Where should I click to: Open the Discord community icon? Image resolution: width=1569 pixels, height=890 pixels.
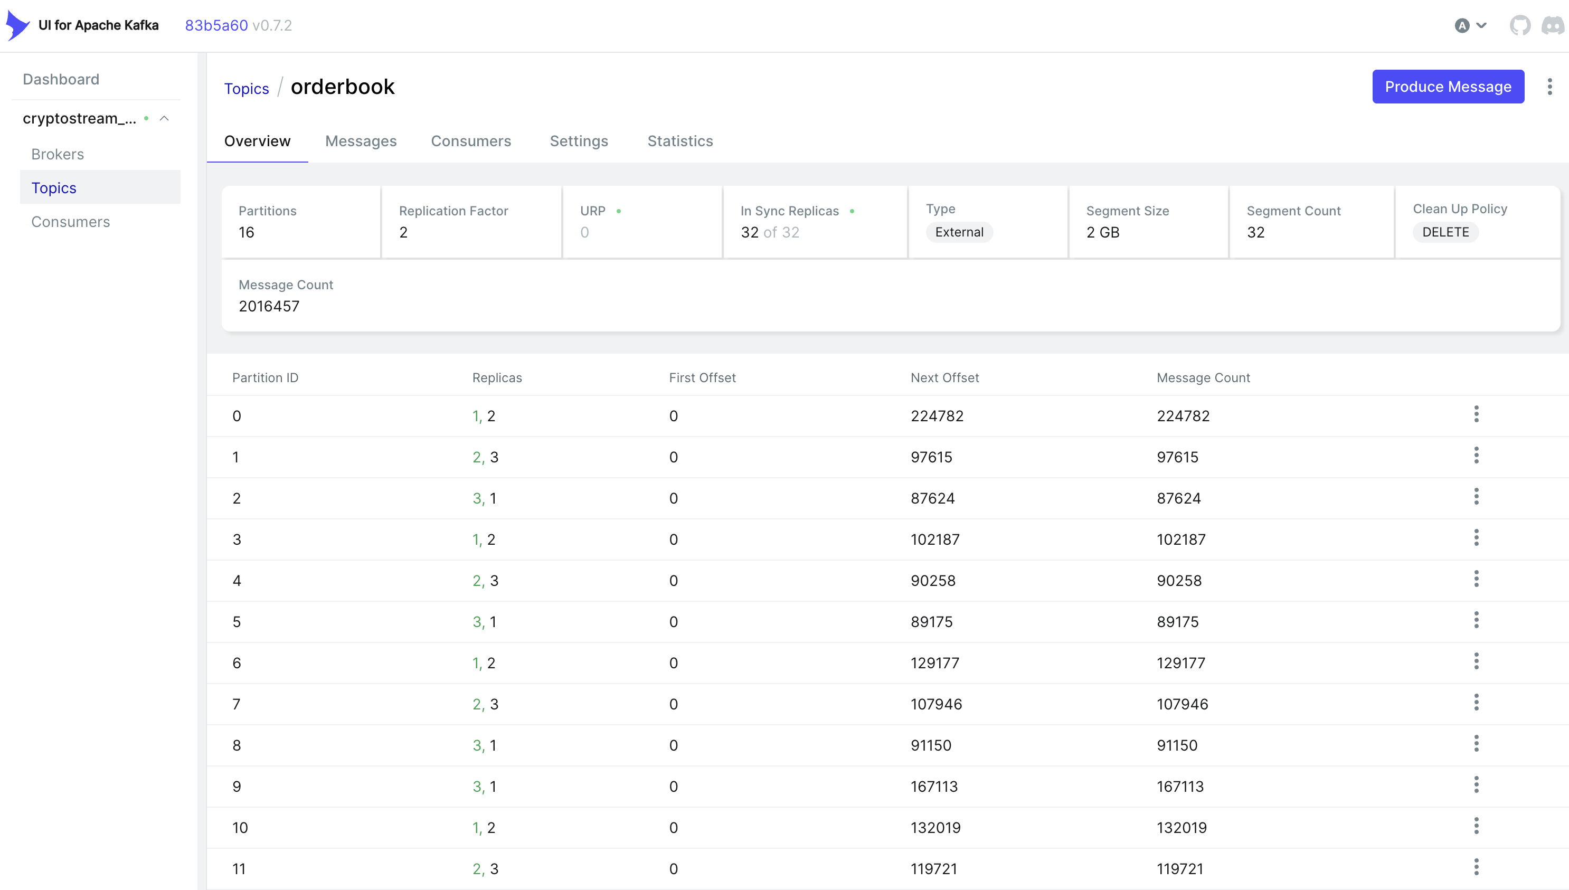tap(1553, 26)
